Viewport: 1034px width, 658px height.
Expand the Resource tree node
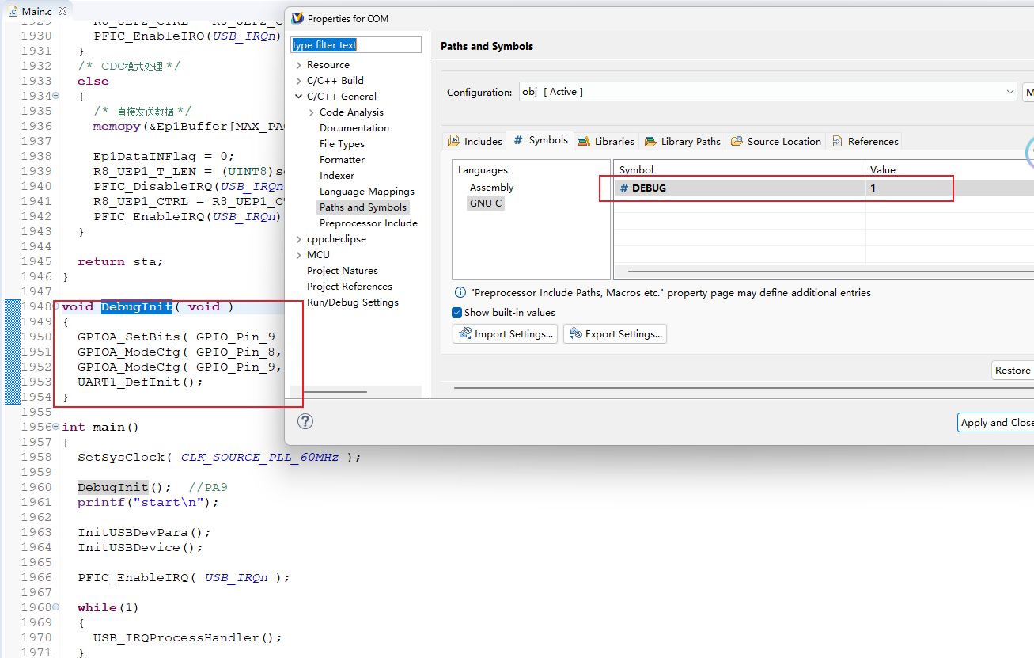pyautogui.click(x=298, y=65)
